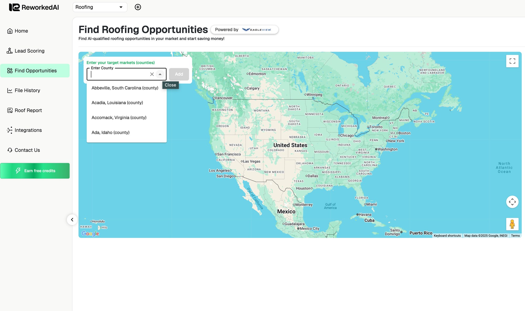Open Lead Scoring from the sidebar
The height and width of the screenshot is (311, 525).
[x=29, y=51]
